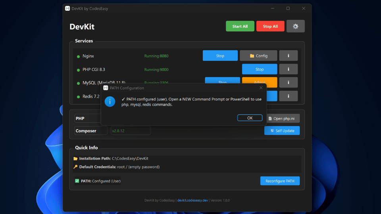Stop all services

click(270, 26)
